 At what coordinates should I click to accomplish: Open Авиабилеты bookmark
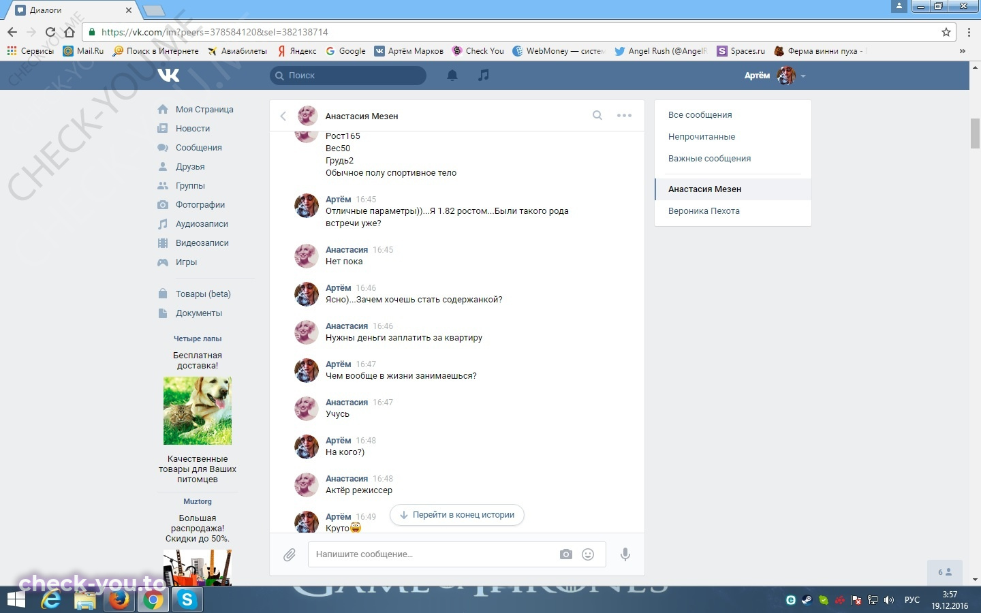point(237,51)
